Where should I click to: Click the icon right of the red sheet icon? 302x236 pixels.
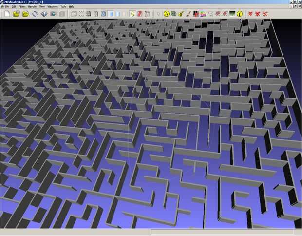147,14
